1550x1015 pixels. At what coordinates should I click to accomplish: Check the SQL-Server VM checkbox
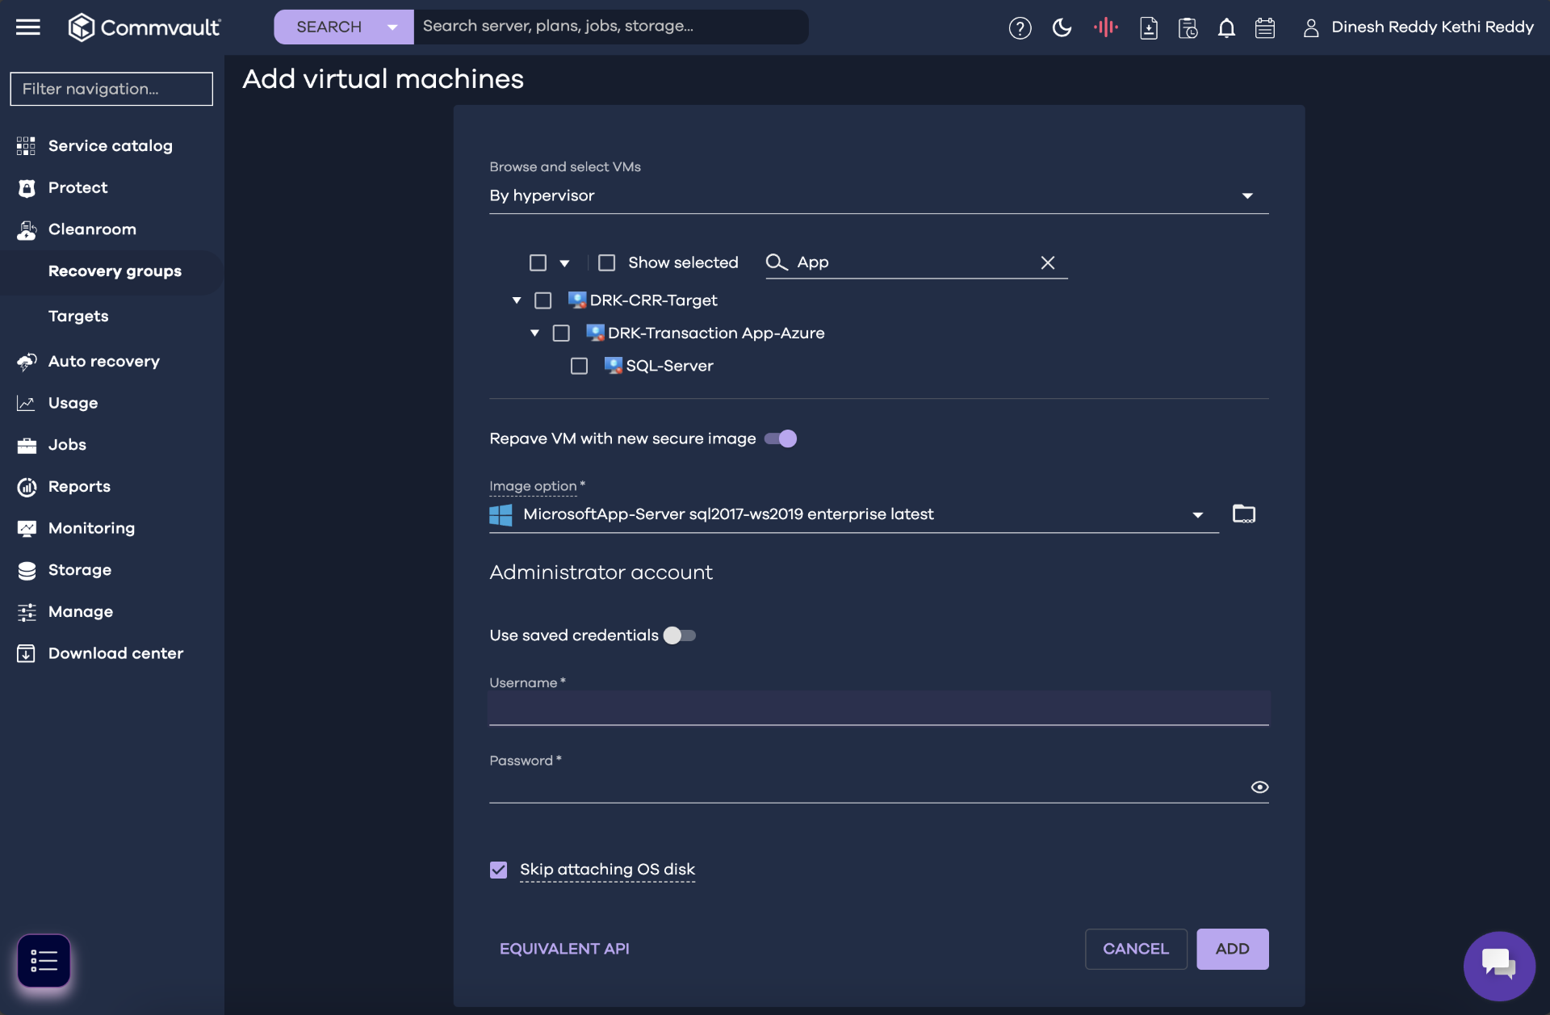point(579,366)
